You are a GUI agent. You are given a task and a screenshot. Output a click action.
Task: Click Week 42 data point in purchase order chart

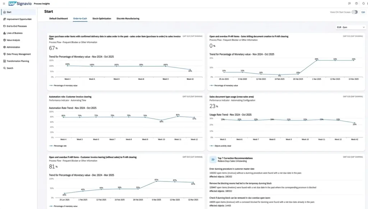pyautogui.click(x=190, y=69)
